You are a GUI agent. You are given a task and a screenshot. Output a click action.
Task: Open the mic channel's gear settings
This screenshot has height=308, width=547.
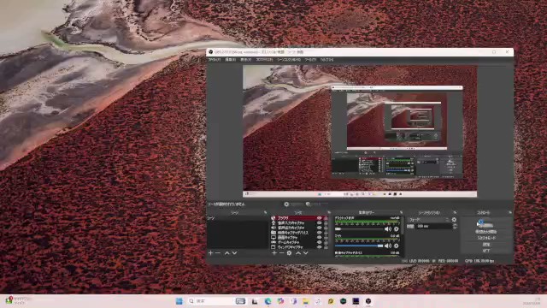click(397, 246)
